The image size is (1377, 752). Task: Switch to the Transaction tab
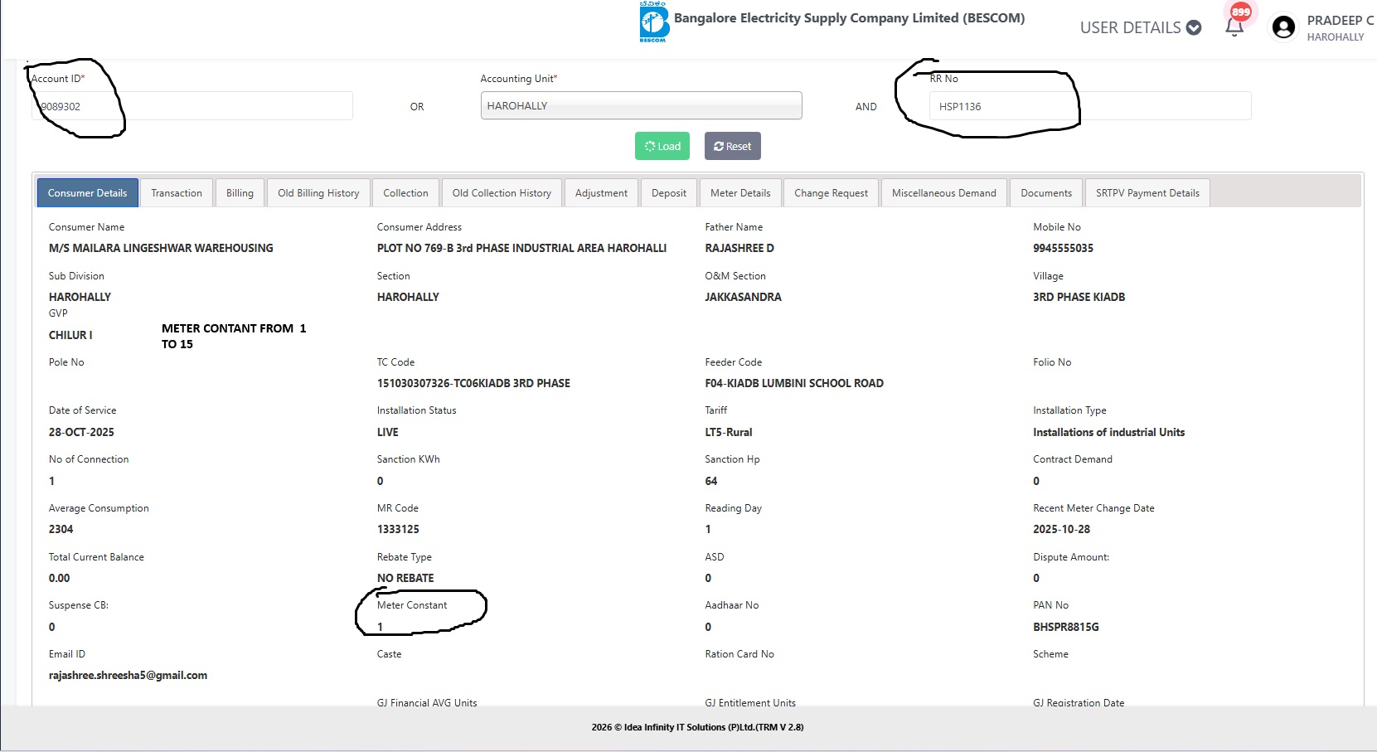pos(177,193)
